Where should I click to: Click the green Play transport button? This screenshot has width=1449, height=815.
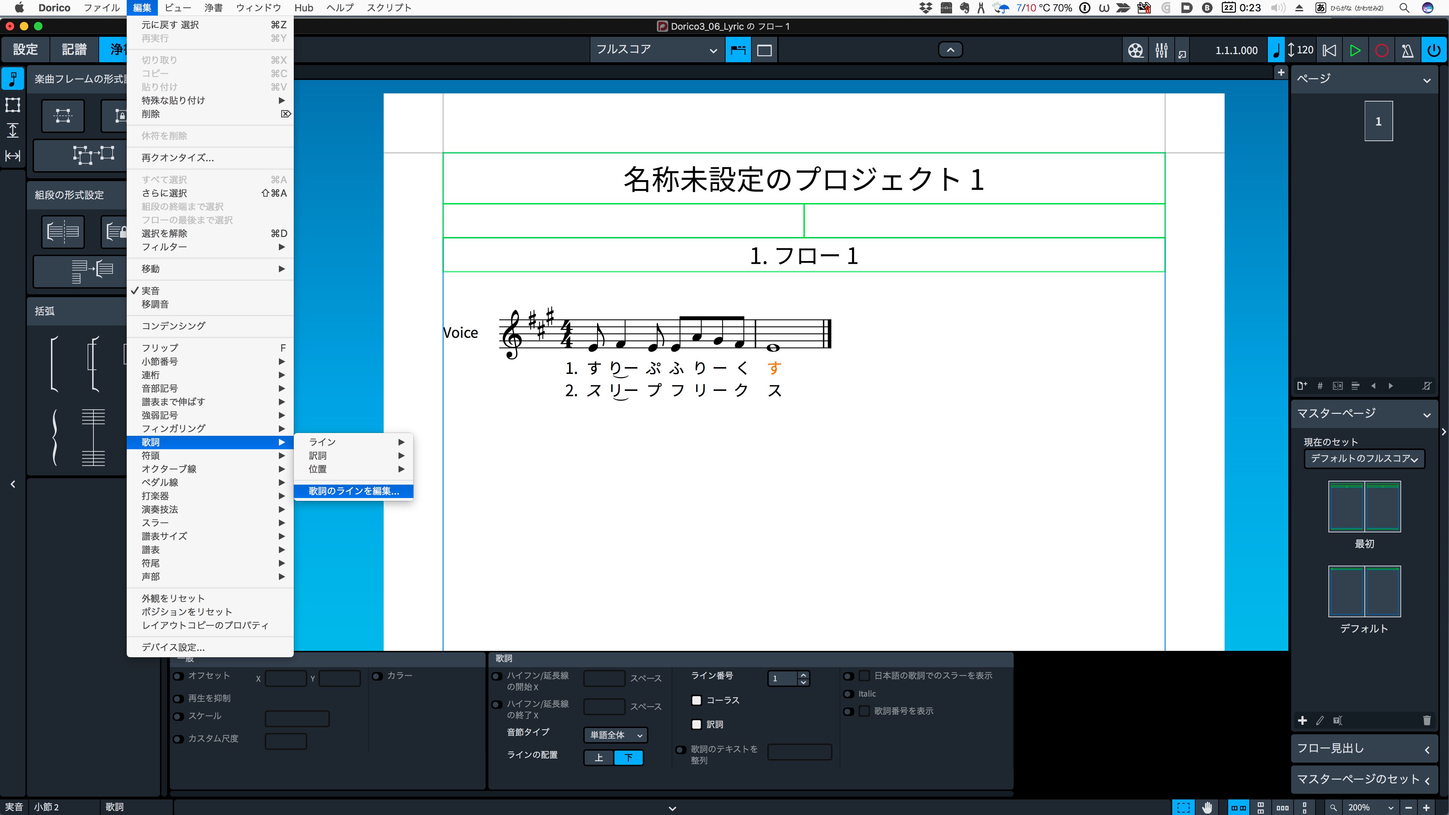tap(1355, 51)
